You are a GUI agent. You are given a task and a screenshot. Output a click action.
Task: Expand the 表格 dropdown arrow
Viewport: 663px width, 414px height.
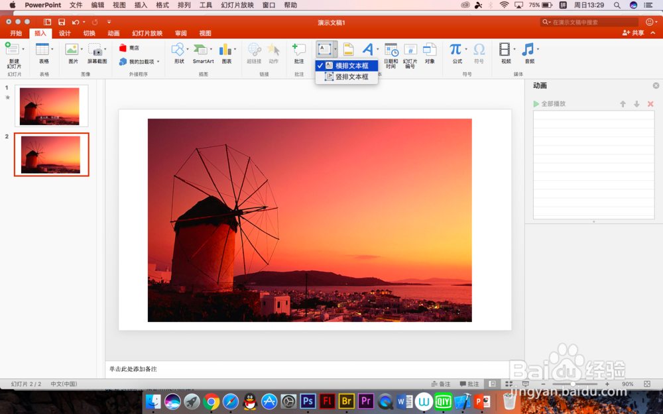pyautogui.click(x=52, y=50)
